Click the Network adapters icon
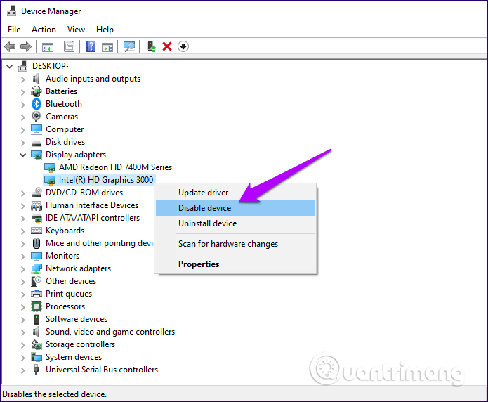The image size is (488, 402). 37,268
